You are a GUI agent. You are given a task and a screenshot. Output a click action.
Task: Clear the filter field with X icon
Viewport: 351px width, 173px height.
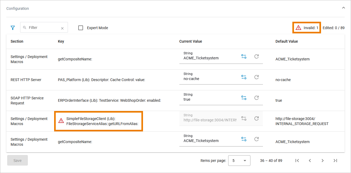click(x=62, y=28)
